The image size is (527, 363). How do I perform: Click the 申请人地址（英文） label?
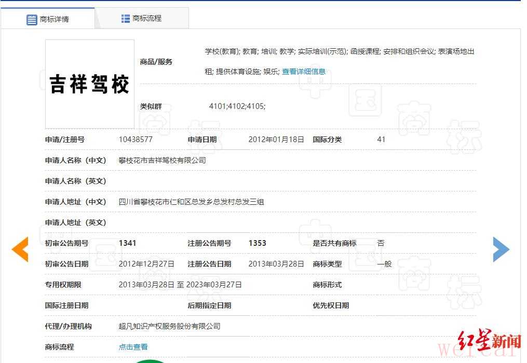pos(76,222)
